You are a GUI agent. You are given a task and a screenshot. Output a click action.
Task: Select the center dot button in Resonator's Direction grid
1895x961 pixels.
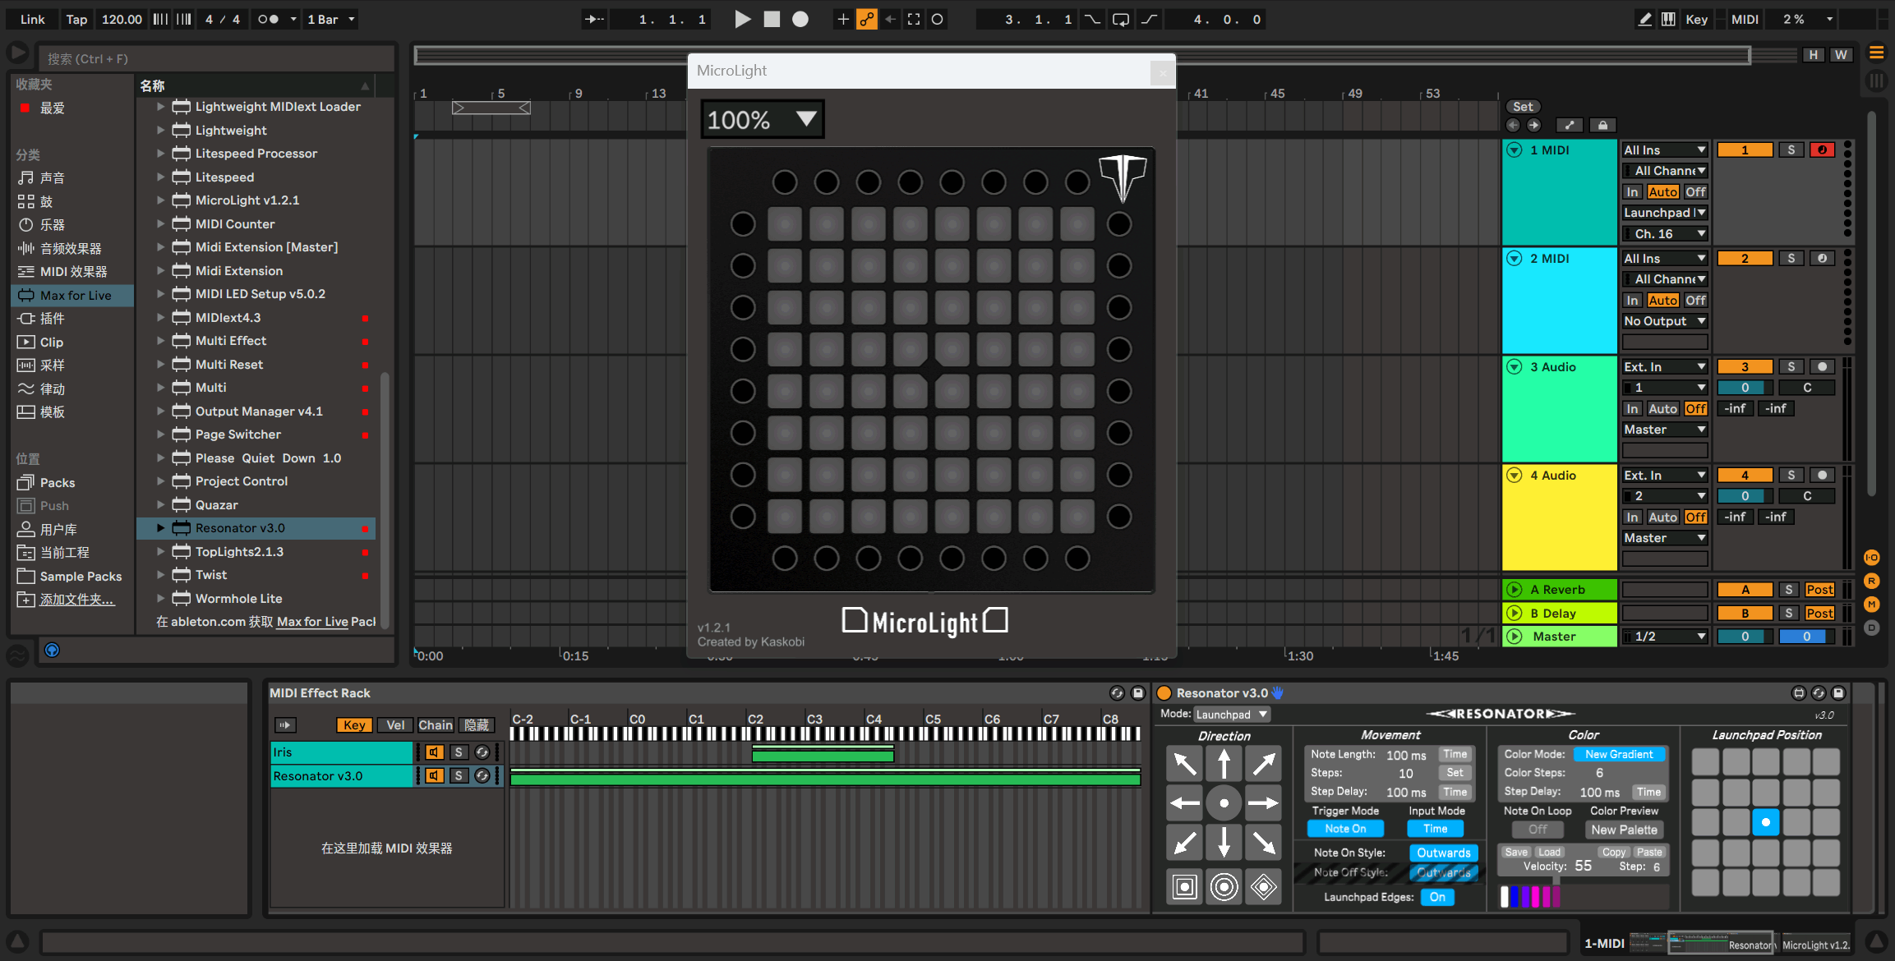[x=1224, y=803]
